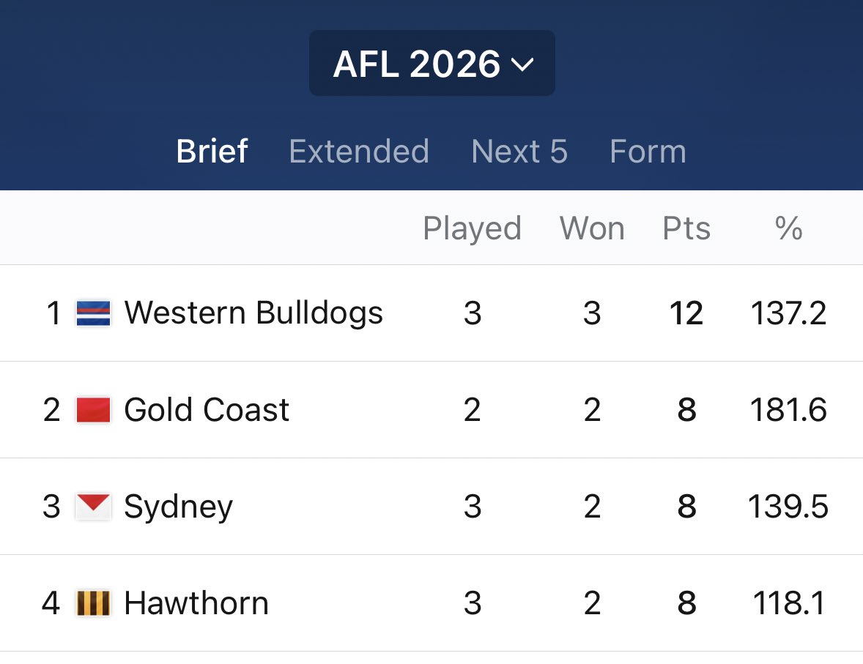Select the Form tab
This screenshot has height=664, width=863.
tap(648, 152)
